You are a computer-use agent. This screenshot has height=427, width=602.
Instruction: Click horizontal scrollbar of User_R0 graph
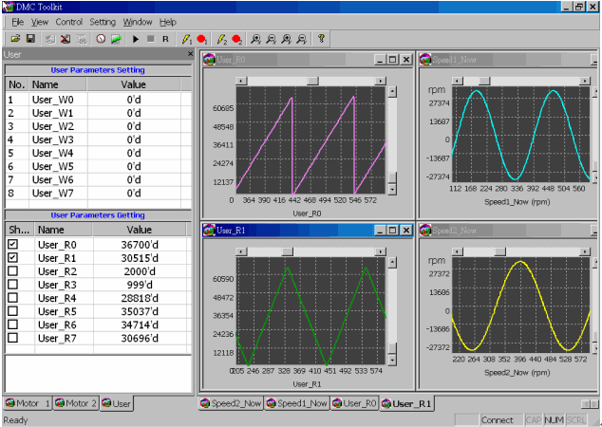[x=313, y=81]
